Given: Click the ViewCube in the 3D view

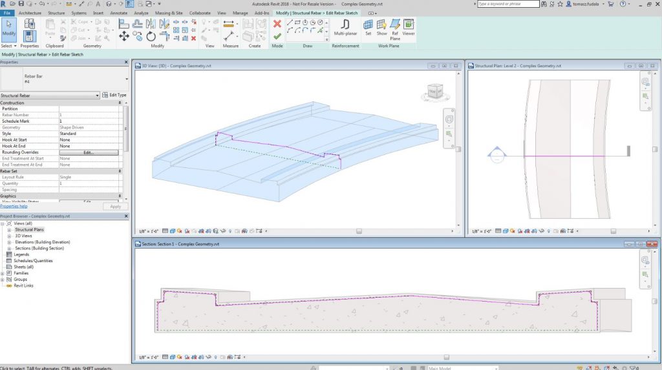Looking at the screenshot, I should [434, 92].
